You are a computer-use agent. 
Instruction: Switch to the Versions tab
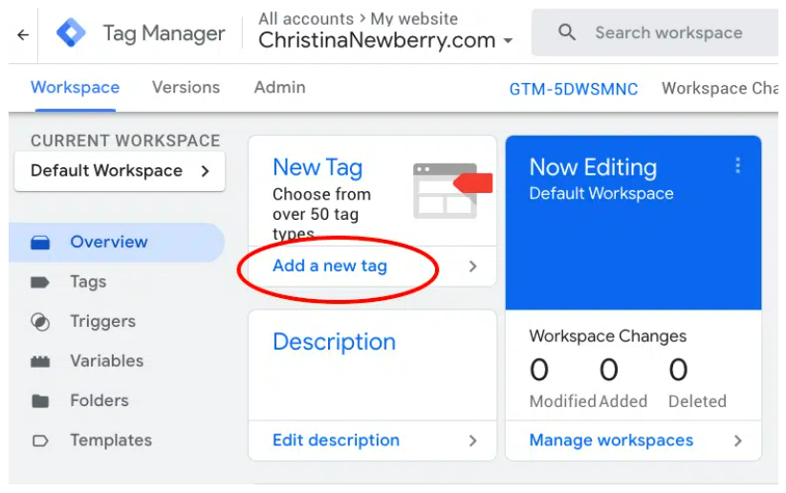(186, 87)
